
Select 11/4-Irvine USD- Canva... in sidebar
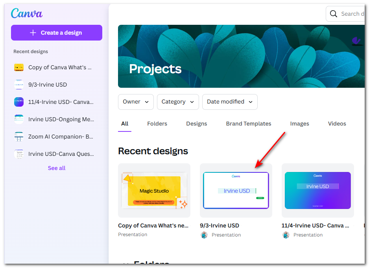(61, 102)
